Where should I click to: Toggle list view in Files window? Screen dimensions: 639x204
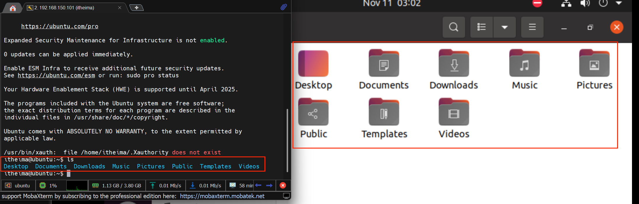tap(481, 27)
